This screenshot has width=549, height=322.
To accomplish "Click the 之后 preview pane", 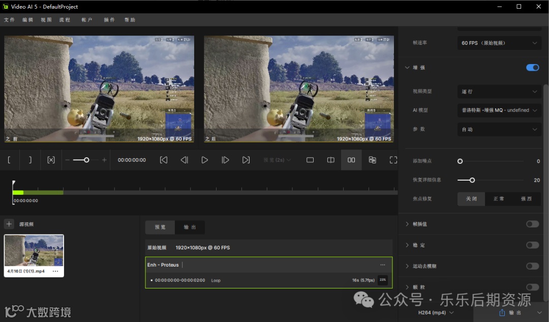I will tap(299, 89).
